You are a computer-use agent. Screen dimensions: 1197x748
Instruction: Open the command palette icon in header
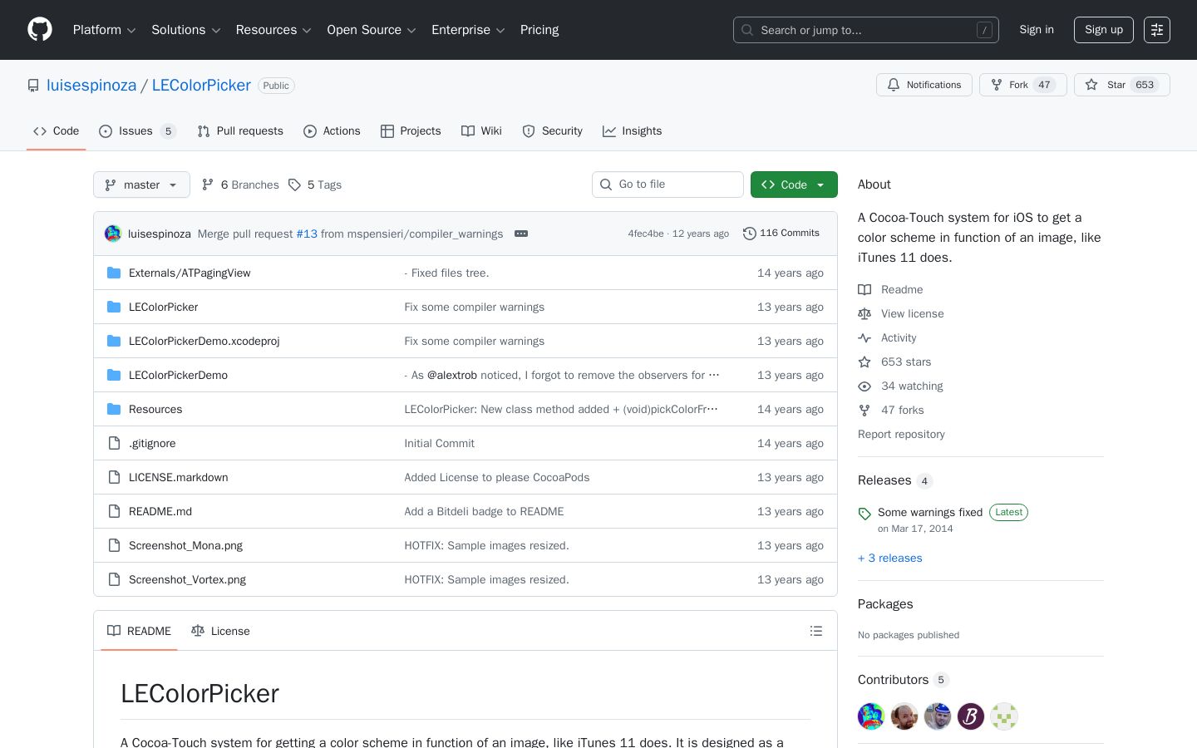coord(1157,30)
